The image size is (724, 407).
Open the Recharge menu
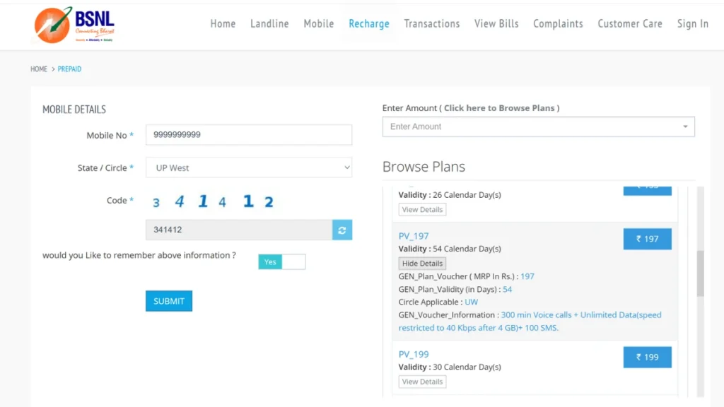pos(368,24)
